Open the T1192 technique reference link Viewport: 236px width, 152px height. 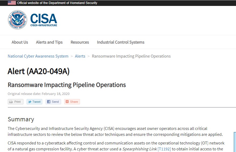(164, 149)
